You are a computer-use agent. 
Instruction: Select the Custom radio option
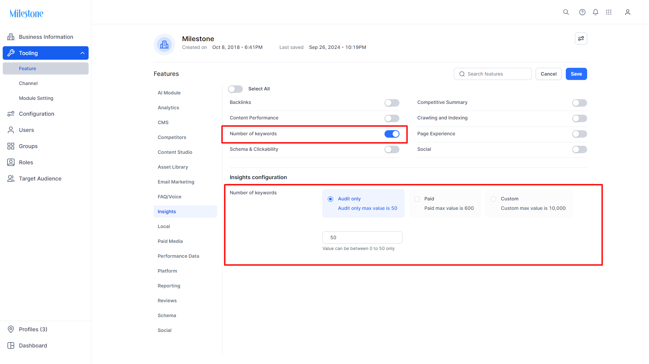(493, 199)
